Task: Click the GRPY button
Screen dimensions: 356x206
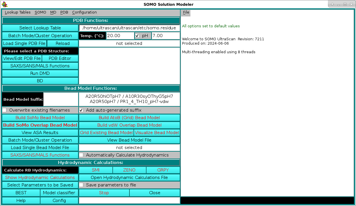Action: point(163,170)
